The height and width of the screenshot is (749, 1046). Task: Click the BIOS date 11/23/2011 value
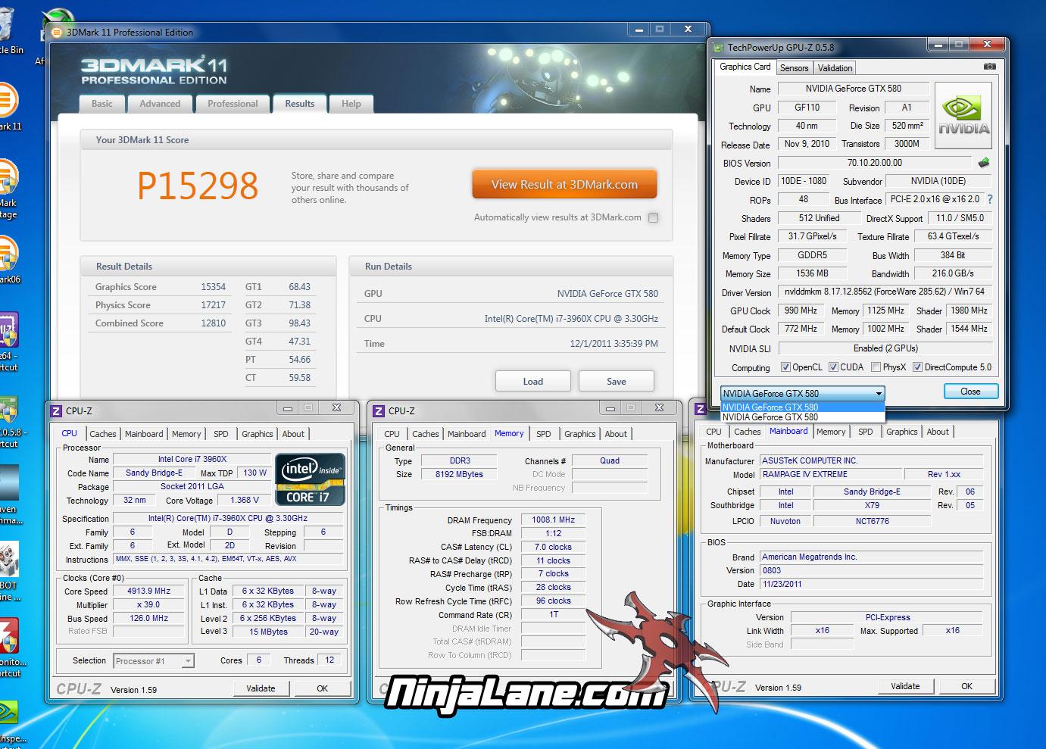[871, 584]
